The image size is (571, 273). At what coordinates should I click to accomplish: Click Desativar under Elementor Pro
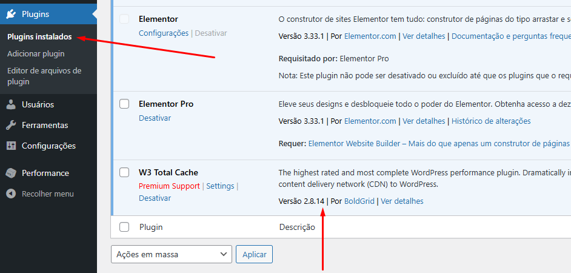coord(155,118)
